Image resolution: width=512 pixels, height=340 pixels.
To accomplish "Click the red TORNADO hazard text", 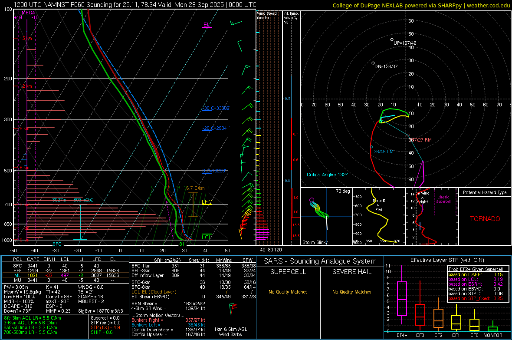I will click(x=485, y=219).
